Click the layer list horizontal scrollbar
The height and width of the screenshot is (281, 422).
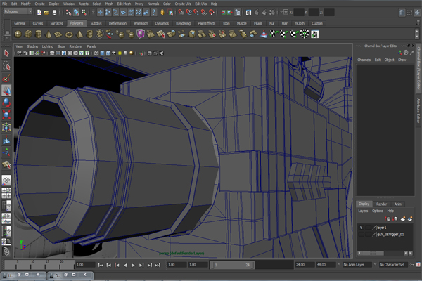tap(373, 253)
